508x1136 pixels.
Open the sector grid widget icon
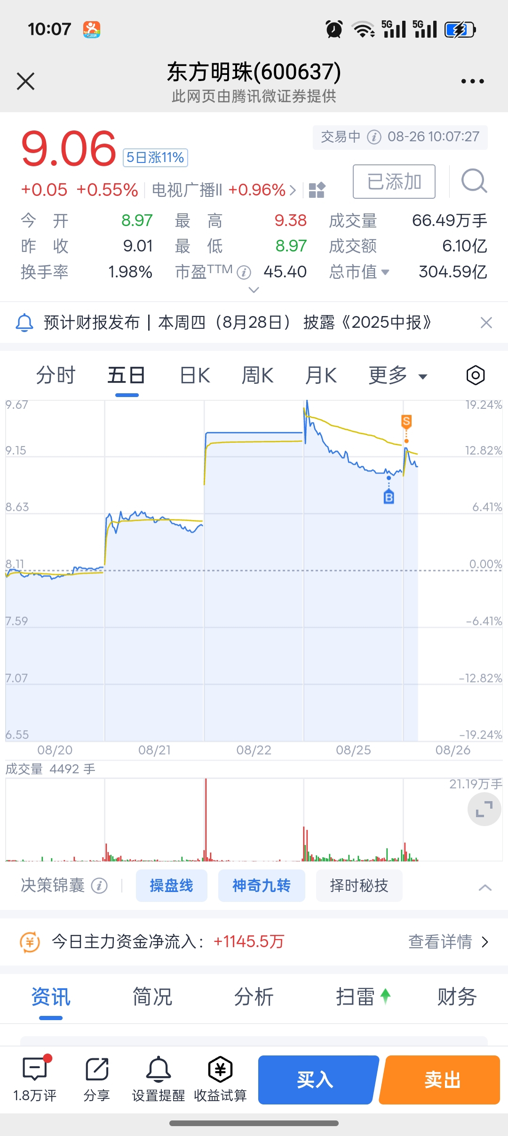317,190
